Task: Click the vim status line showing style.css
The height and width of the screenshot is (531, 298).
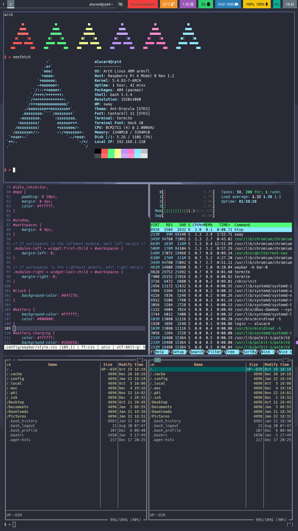Action: (75, 347)
